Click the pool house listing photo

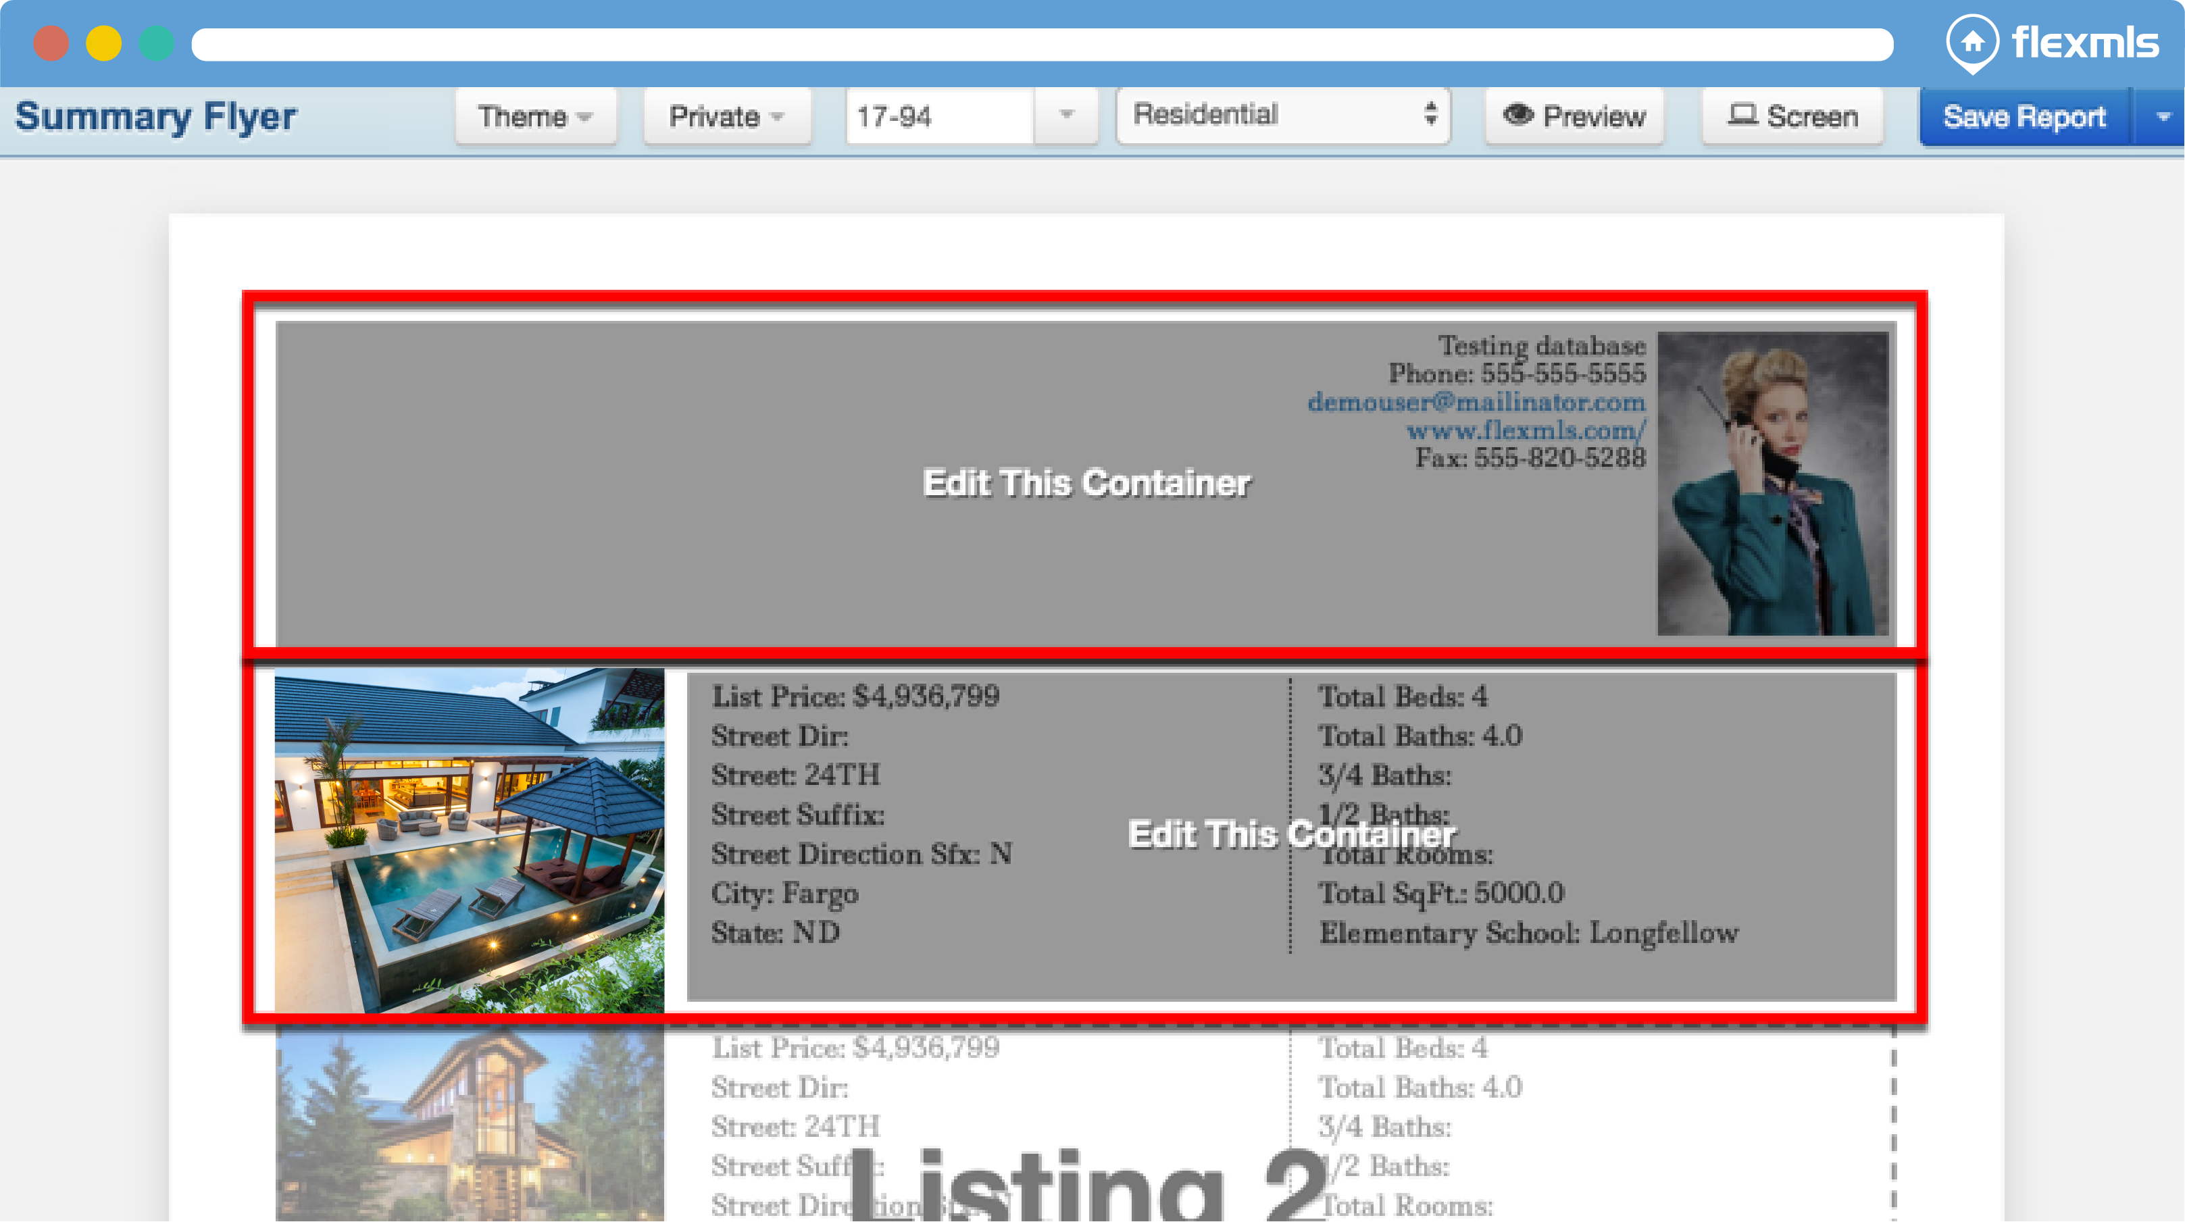pyautogui.click(x=469, y=840)
